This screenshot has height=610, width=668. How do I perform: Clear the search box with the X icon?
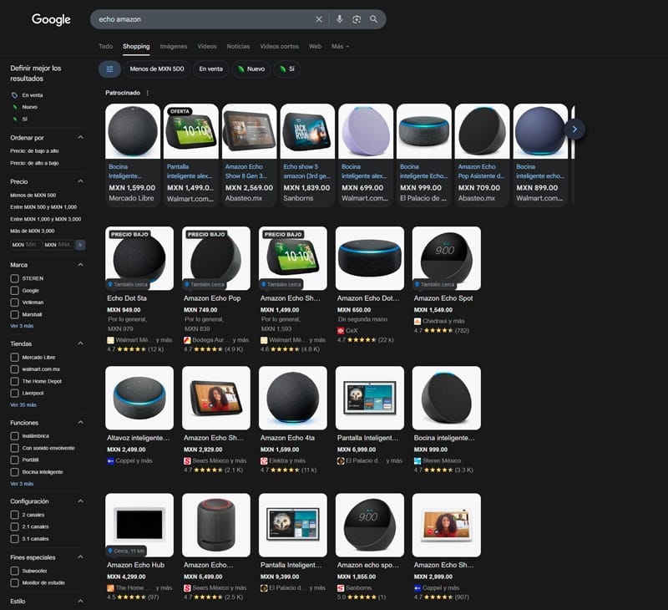coord(319,19)
